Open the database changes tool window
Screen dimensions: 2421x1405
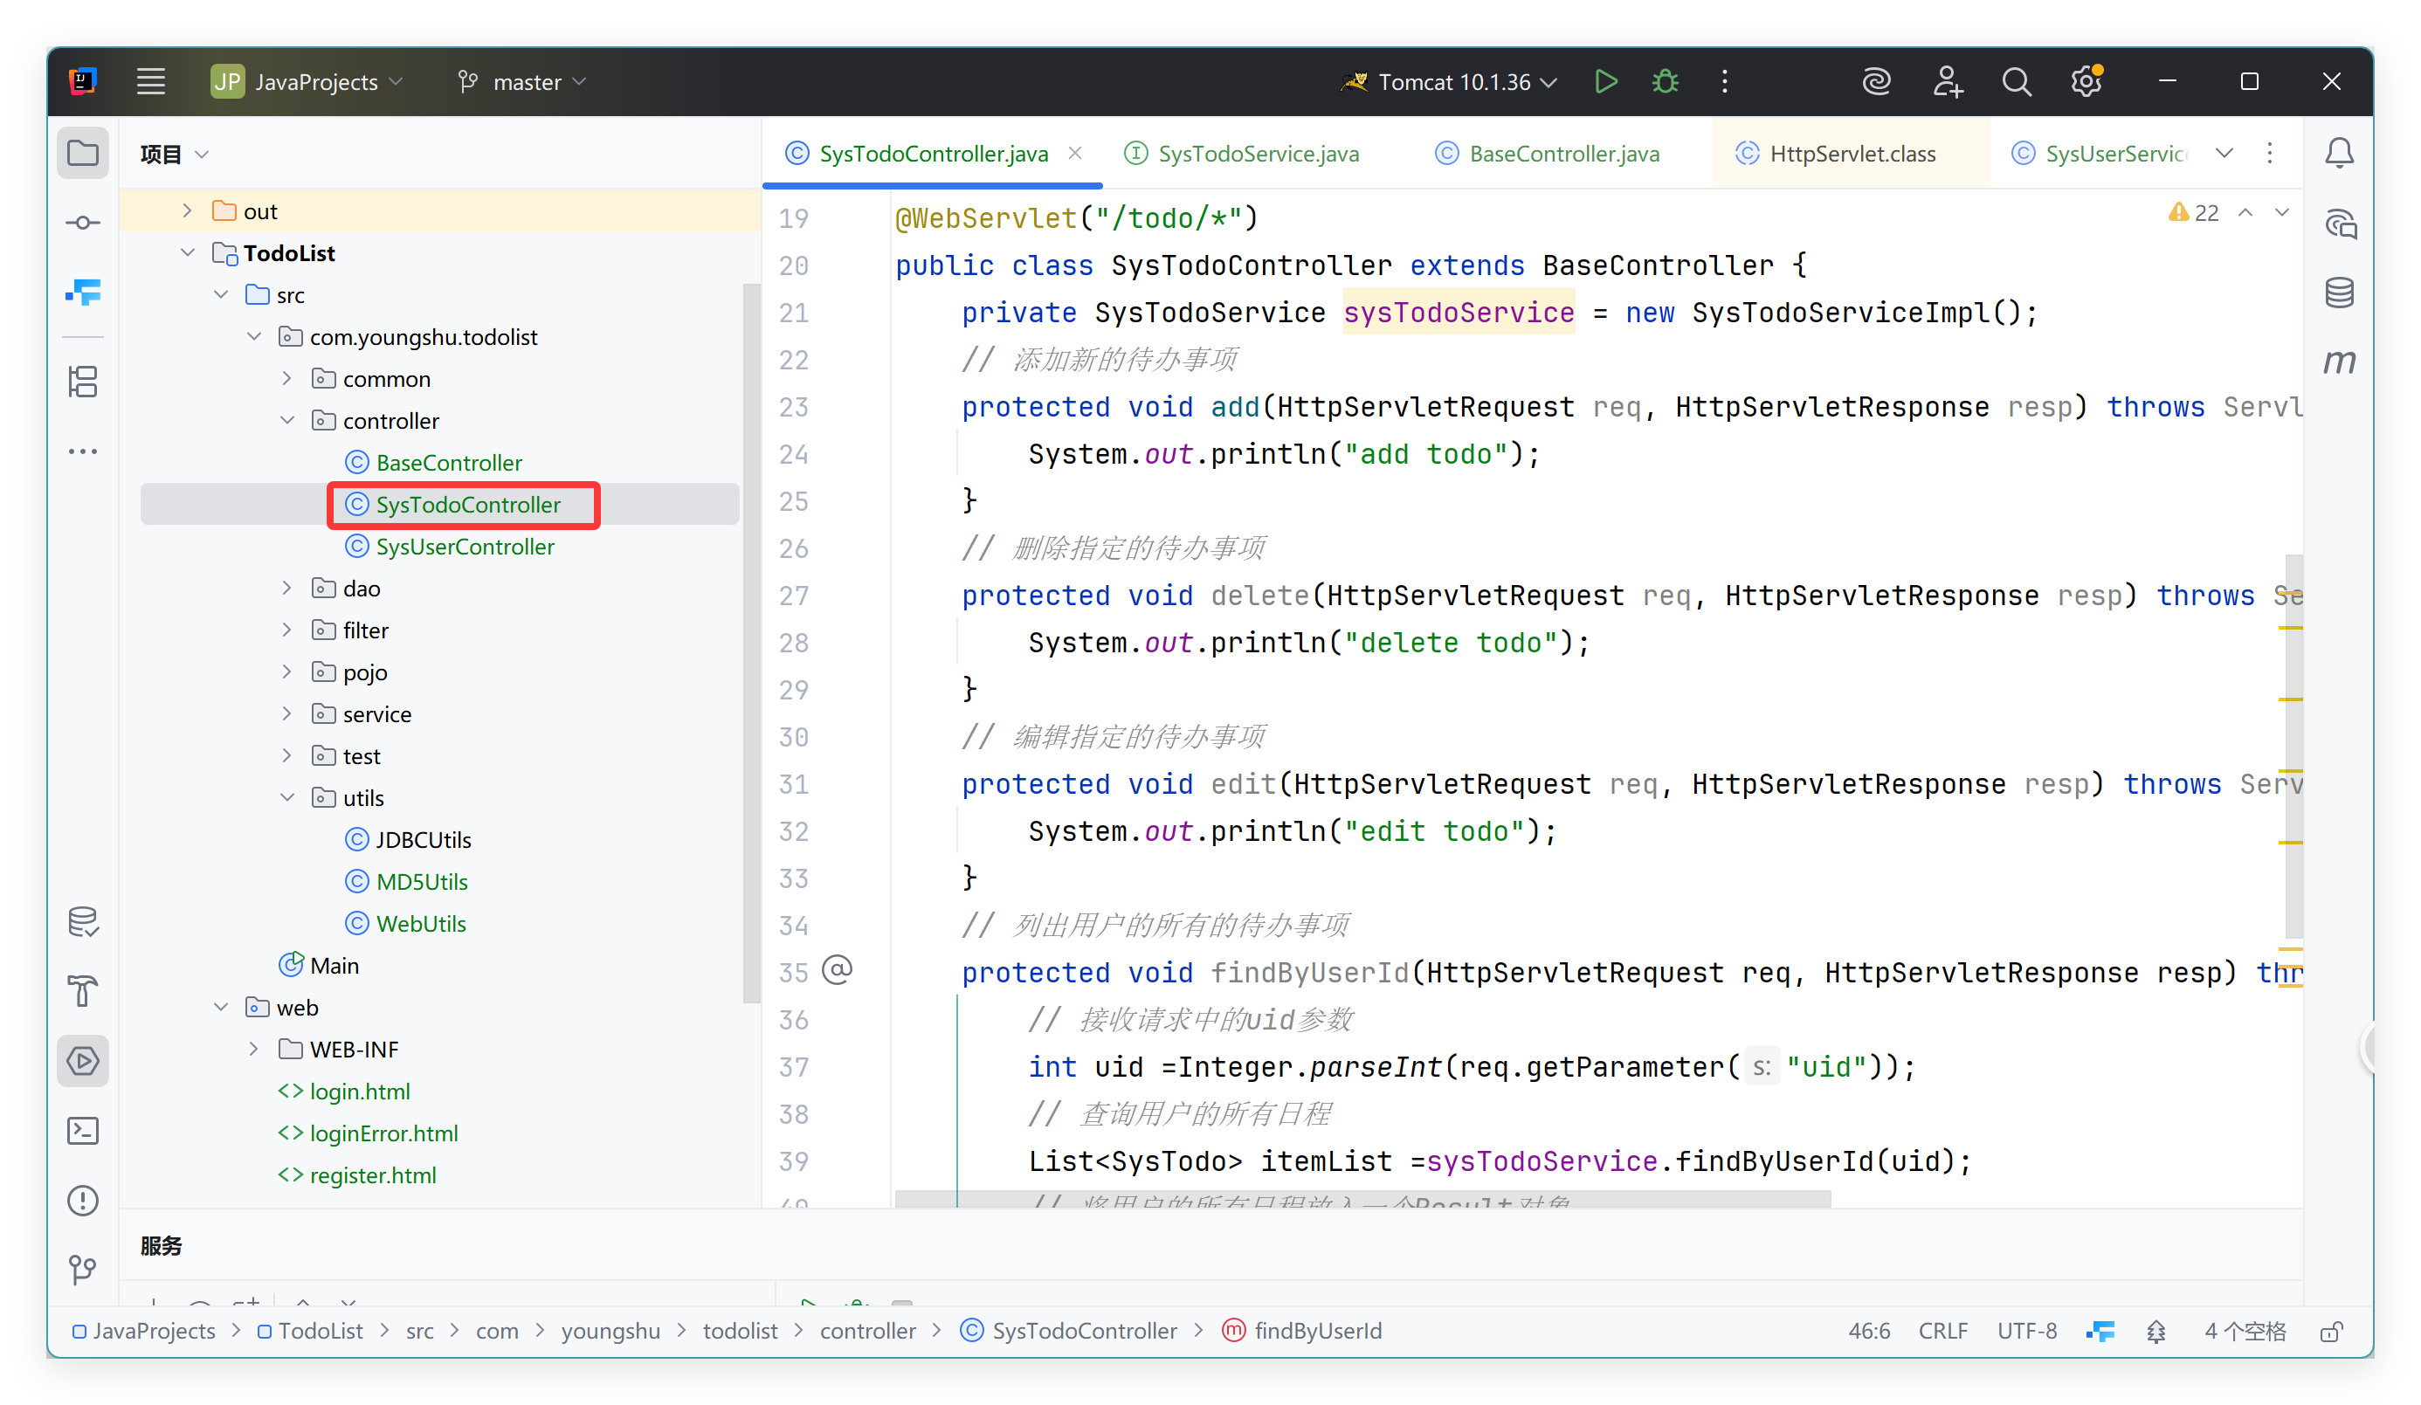[83, 922]
